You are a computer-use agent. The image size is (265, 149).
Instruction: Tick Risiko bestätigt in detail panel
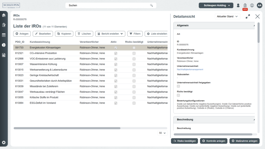click(x=178, y=95)
